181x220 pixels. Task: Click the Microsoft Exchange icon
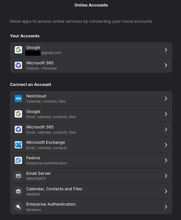click(x=18, y=145)
